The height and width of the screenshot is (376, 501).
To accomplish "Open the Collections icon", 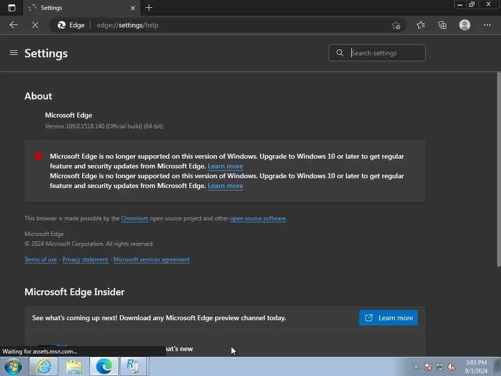I will click(442, 25).
